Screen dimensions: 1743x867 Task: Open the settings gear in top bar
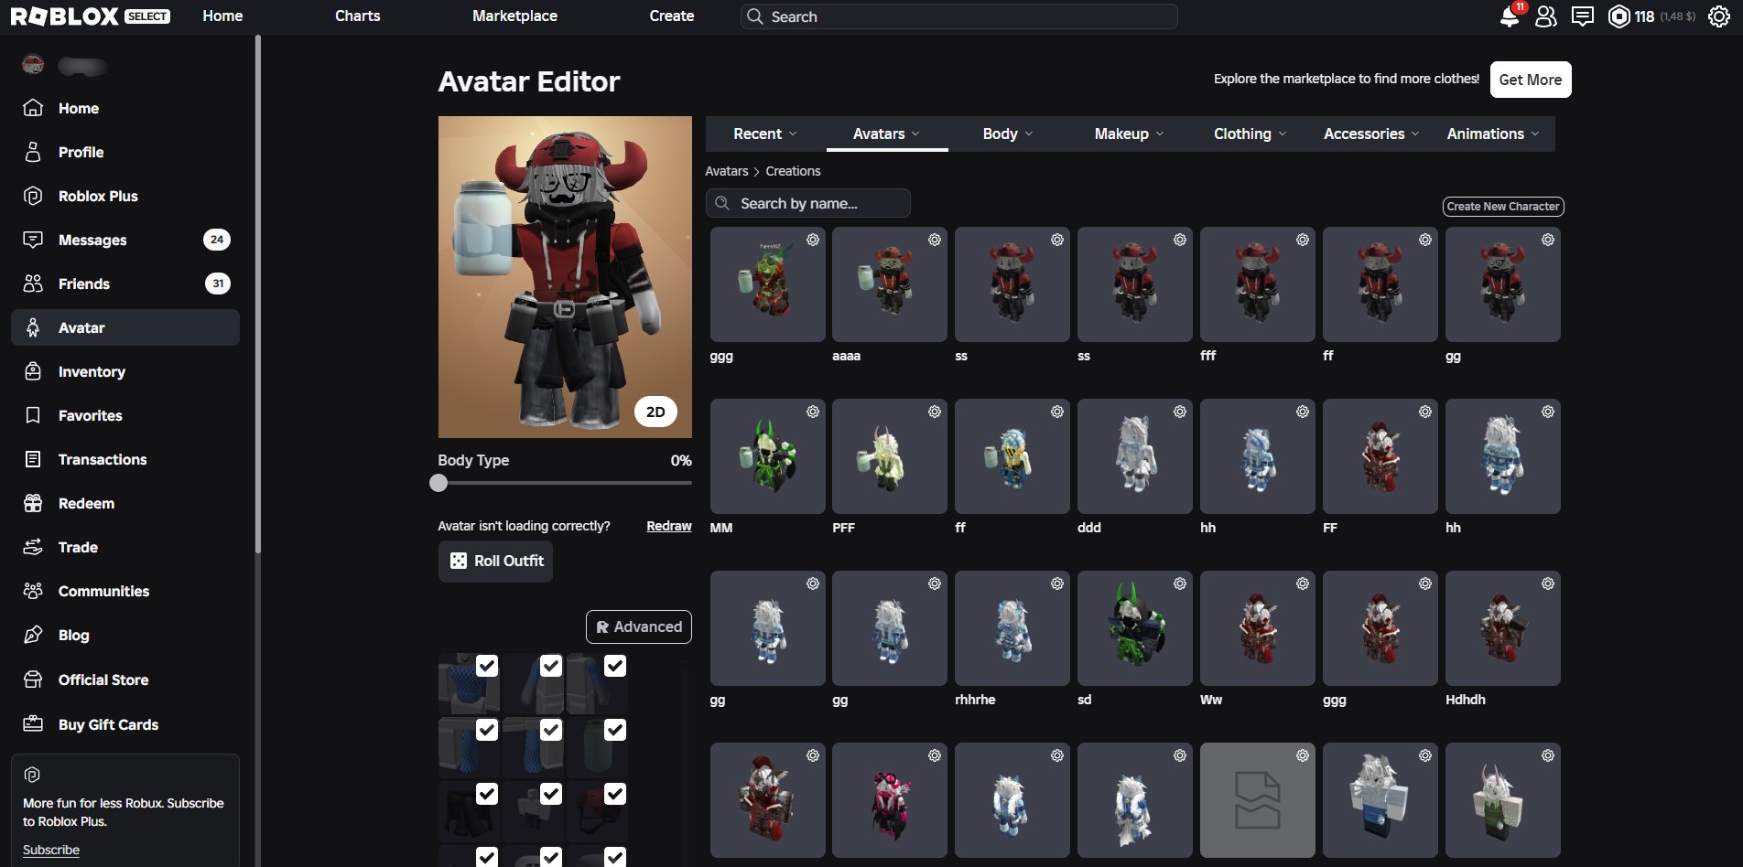[1719, 16]
